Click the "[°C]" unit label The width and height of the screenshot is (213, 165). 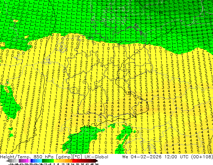(x=77, y=157)
